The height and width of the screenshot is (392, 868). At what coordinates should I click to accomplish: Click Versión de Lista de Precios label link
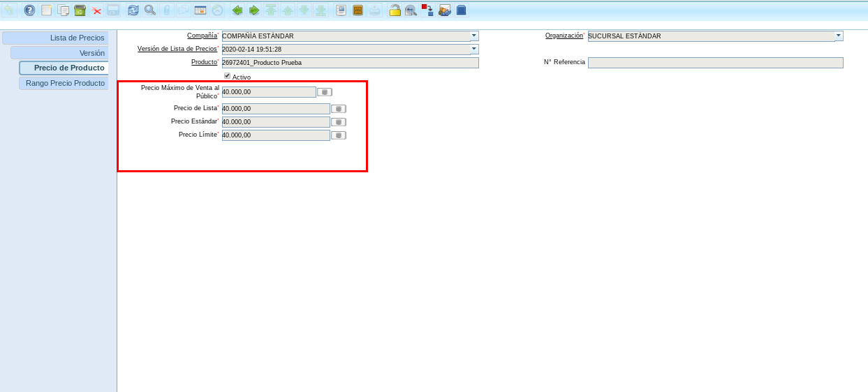click(x=177, y=48)
